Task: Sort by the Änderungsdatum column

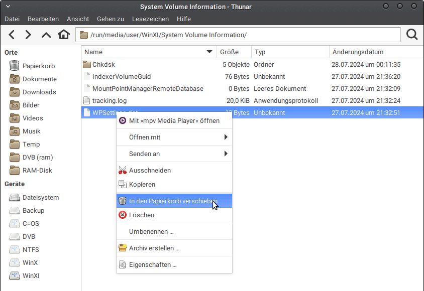Action: click(376, 52)
